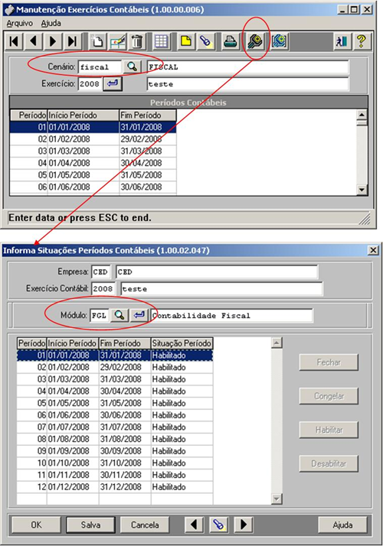
Task: Select period 05 row ending 31/05/2008 in lower table
Action: point(115,403)
